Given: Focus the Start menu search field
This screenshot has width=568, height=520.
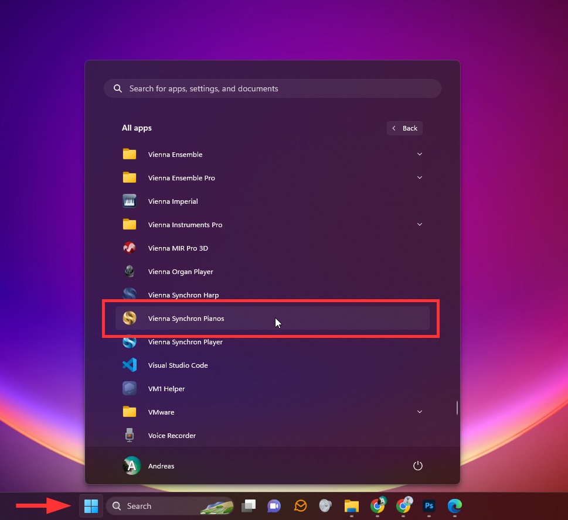Looking at the screenshot, I should 273,88.
